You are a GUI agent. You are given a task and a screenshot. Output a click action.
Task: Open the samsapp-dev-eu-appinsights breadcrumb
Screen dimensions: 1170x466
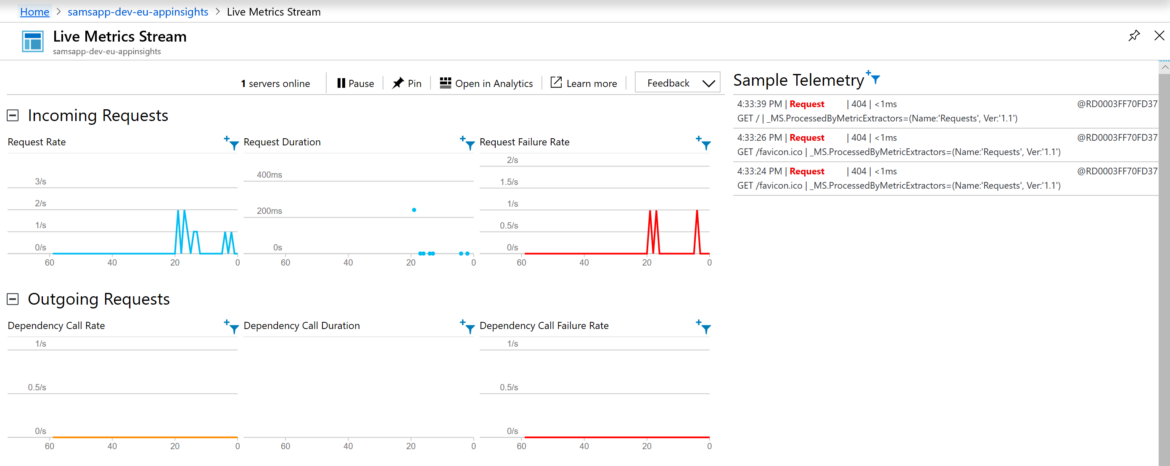pos(137,12)
